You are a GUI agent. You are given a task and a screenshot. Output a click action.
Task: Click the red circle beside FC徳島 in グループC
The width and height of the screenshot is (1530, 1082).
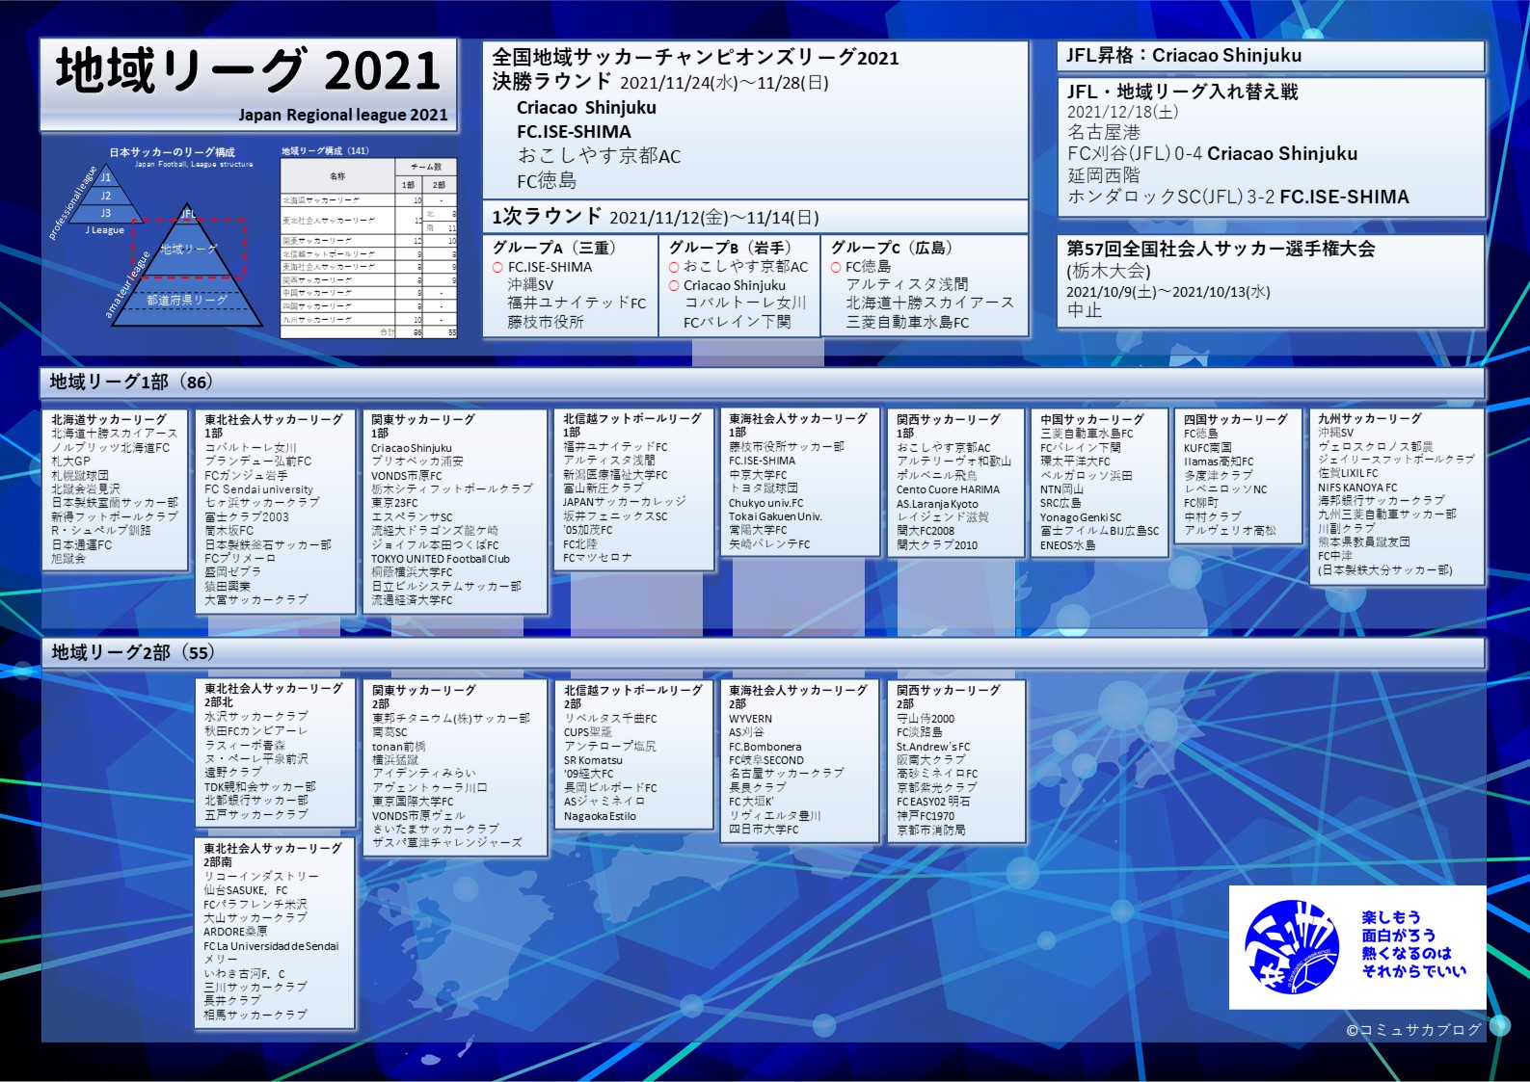pyautogui.click(x=836, y=267)
